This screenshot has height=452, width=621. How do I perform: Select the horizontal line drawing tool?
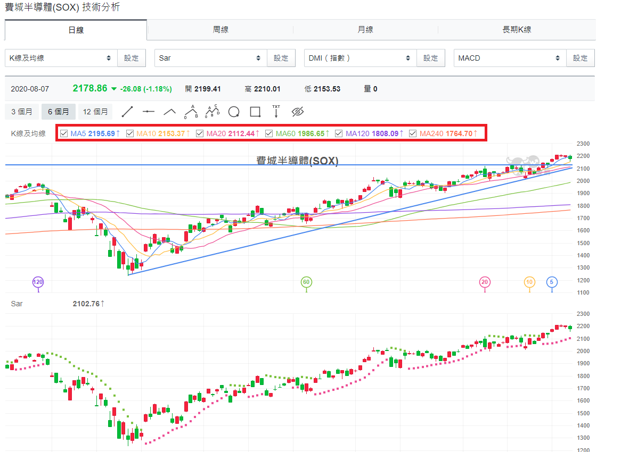click(149, 112)
